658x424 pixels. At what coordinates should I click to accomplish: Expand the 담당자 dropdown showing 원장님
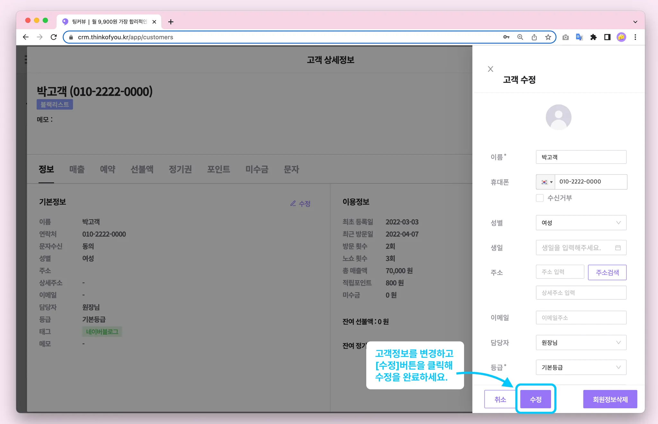[x=581, y=342]
